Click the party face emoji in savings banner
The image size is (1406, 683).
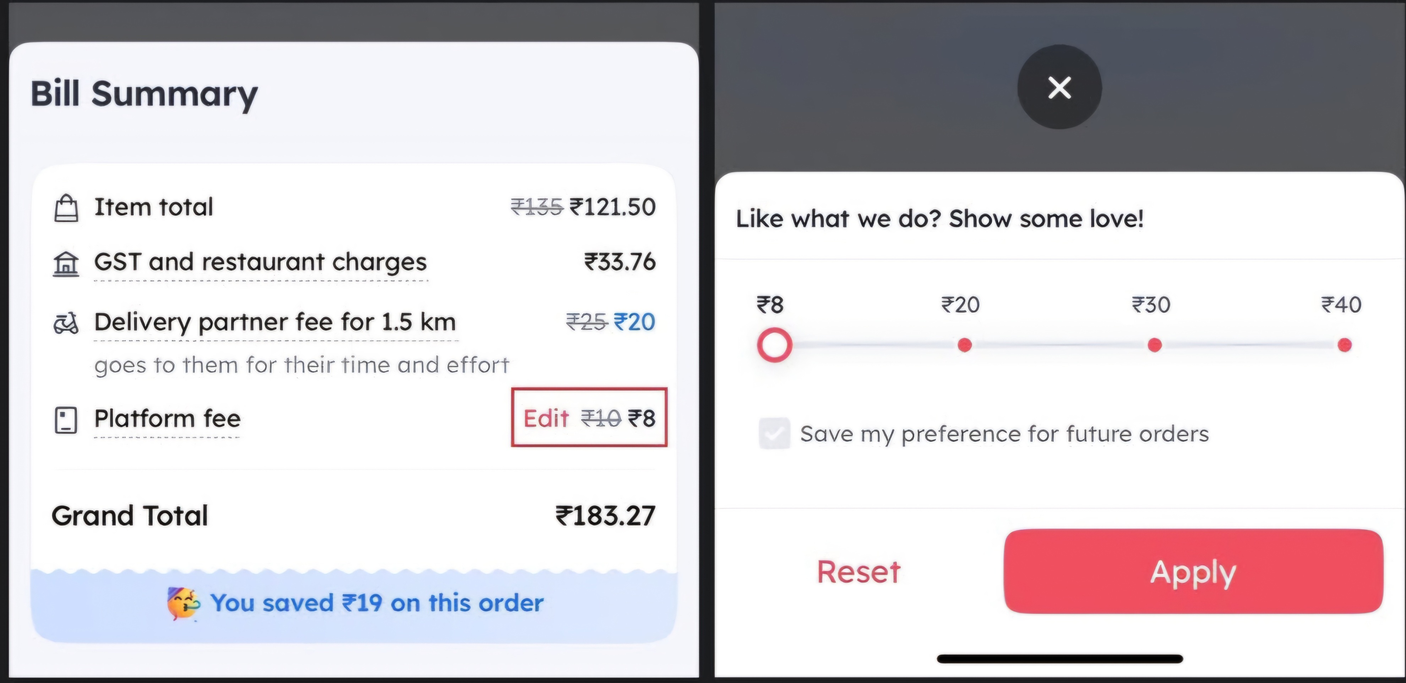183,603
